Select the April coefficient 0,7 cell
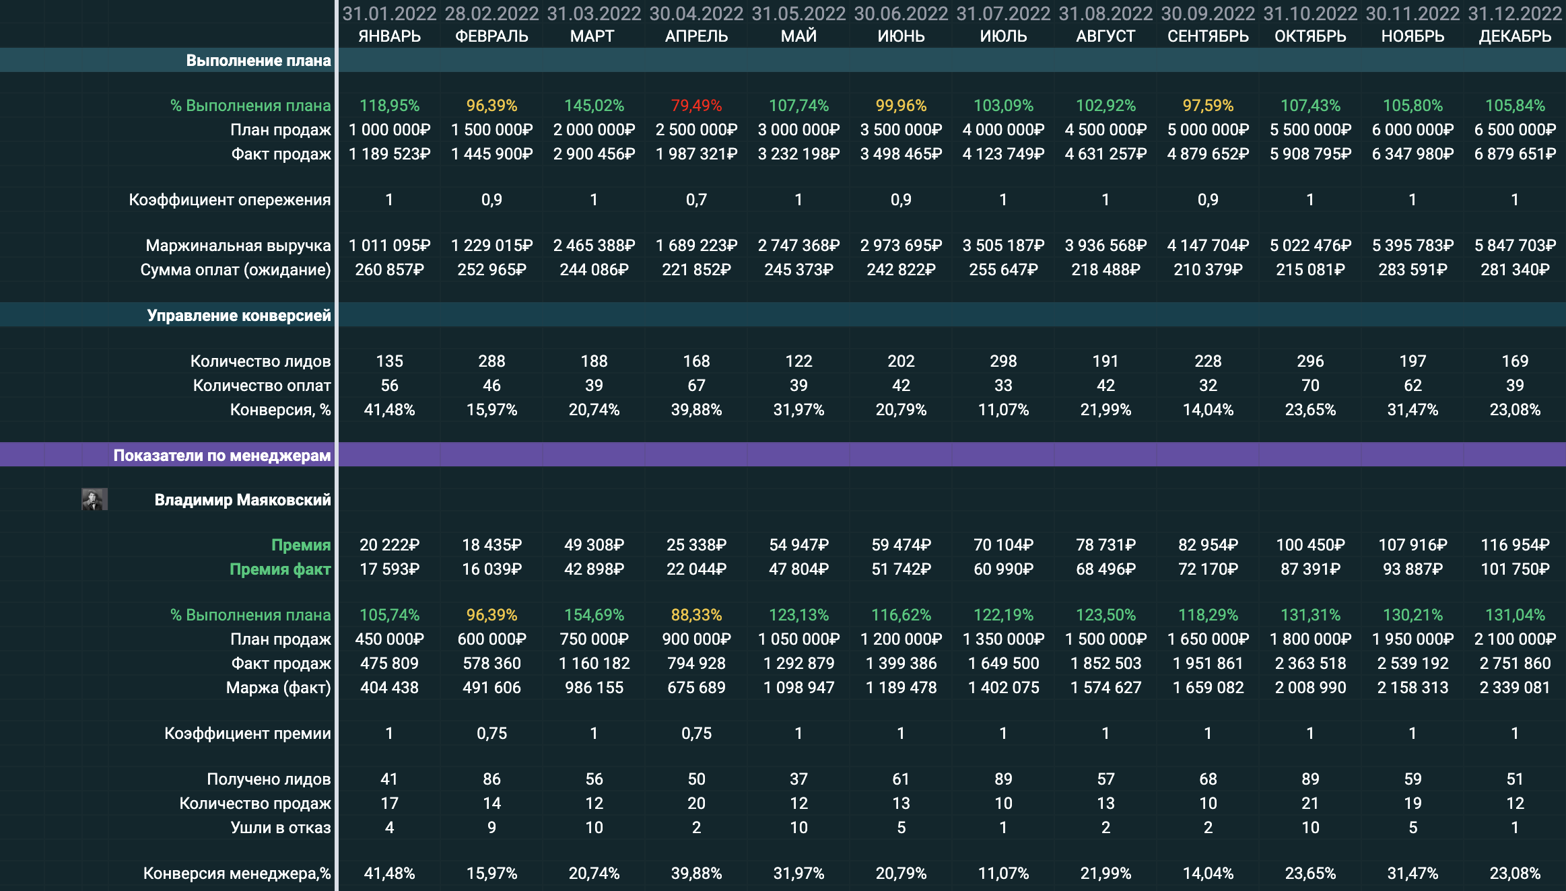The width and height of the screenshot is (1566, 891). coord(696,200)
